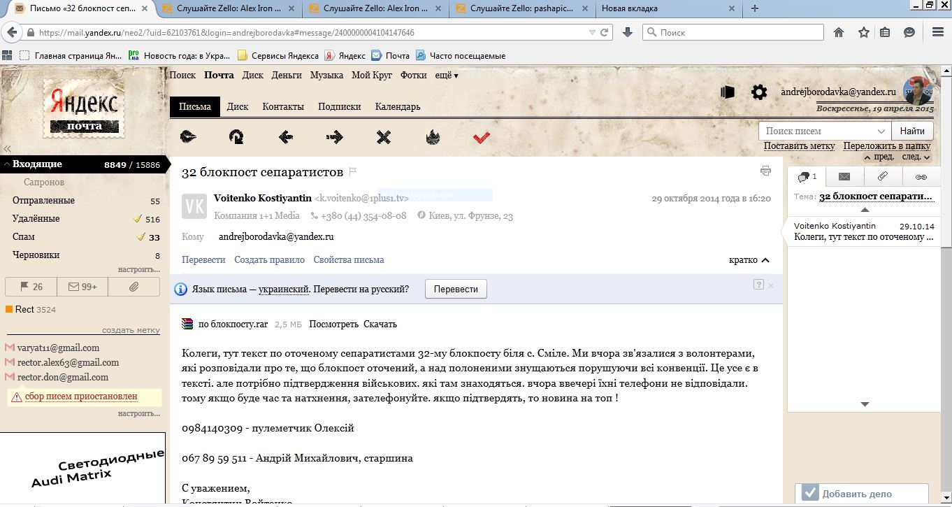Toggle the flag next to the subject
The height and width of the screenshot is (507, 952).
[x=353, y=172]
